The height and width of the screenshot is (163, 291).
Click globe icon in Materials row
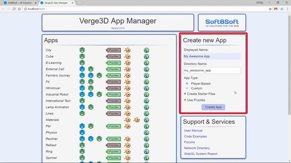click(x=146, y=120)
